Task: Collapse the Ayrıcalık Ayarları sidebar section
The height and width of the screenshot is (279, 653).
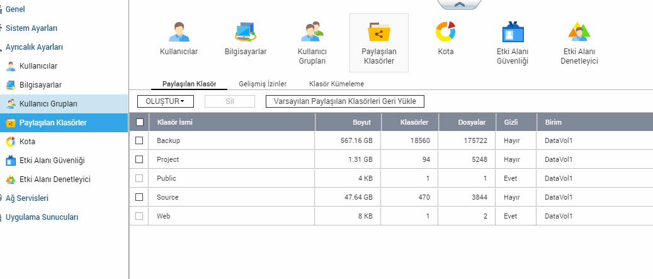Action: coord(34,47)
